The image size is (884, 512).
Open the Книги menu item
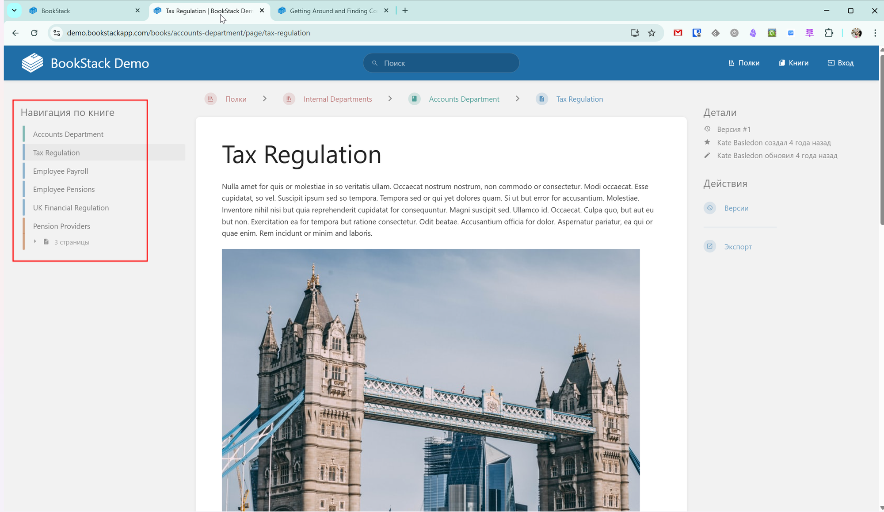tap(793, 63)
